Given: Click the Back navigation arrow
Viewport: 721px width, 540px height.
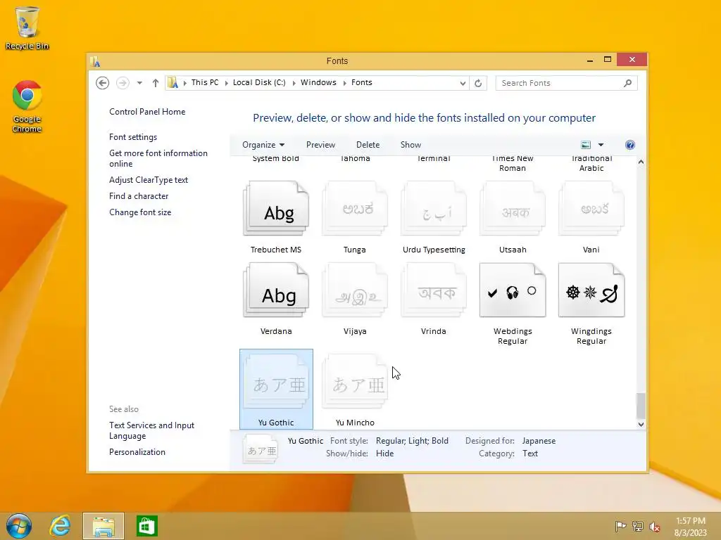Looking at the screenshot, I should 102,83.
